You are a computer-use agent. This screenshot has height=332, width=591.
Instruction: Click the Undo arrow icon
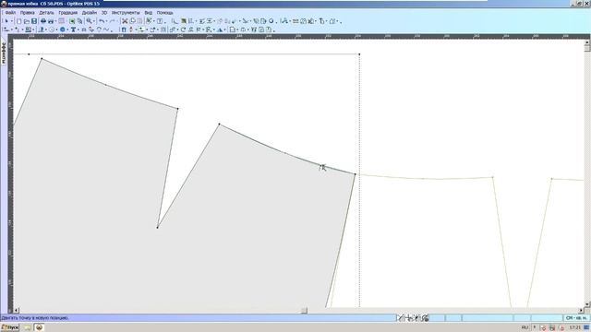tap(102, 21)
